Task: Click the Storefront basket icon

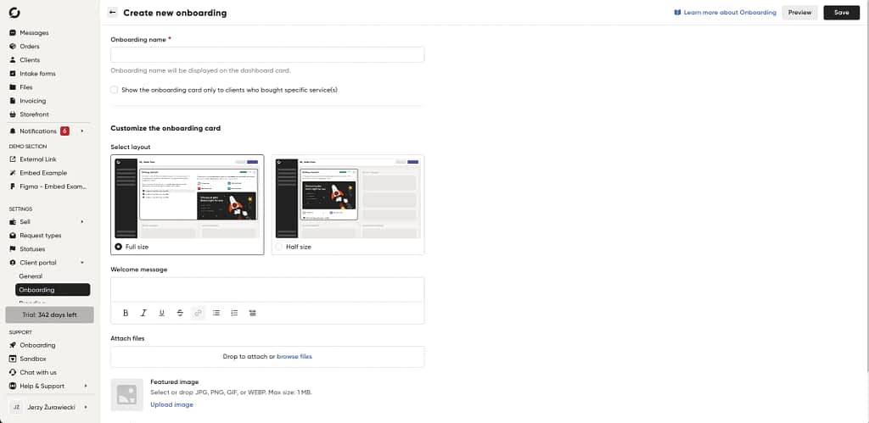Action: (13, 114)
